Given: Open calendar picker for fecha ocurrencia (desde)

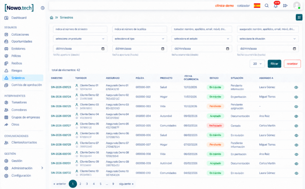Looking at the screenshot, I should pyautogui.click(x=228, y=49).
